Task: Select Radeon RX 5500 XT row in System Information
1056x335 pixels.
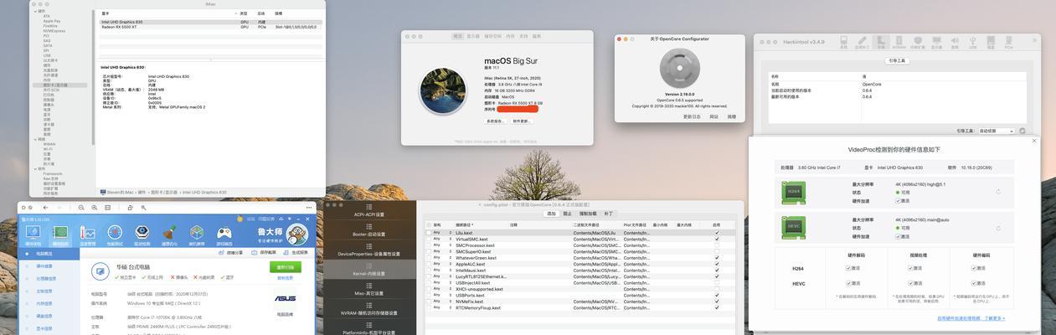Action: coord(211,27)
